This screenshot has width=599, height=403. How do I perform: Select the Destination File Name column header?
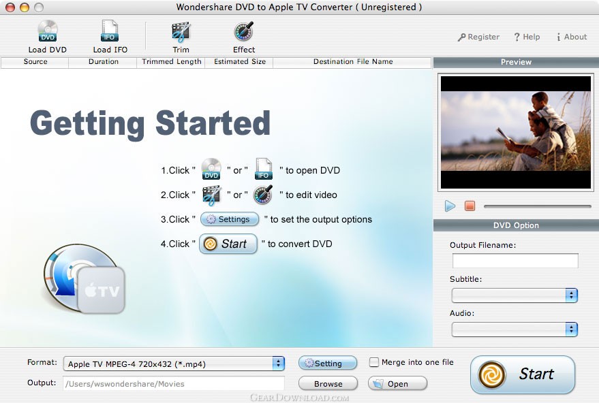(352, 62)
